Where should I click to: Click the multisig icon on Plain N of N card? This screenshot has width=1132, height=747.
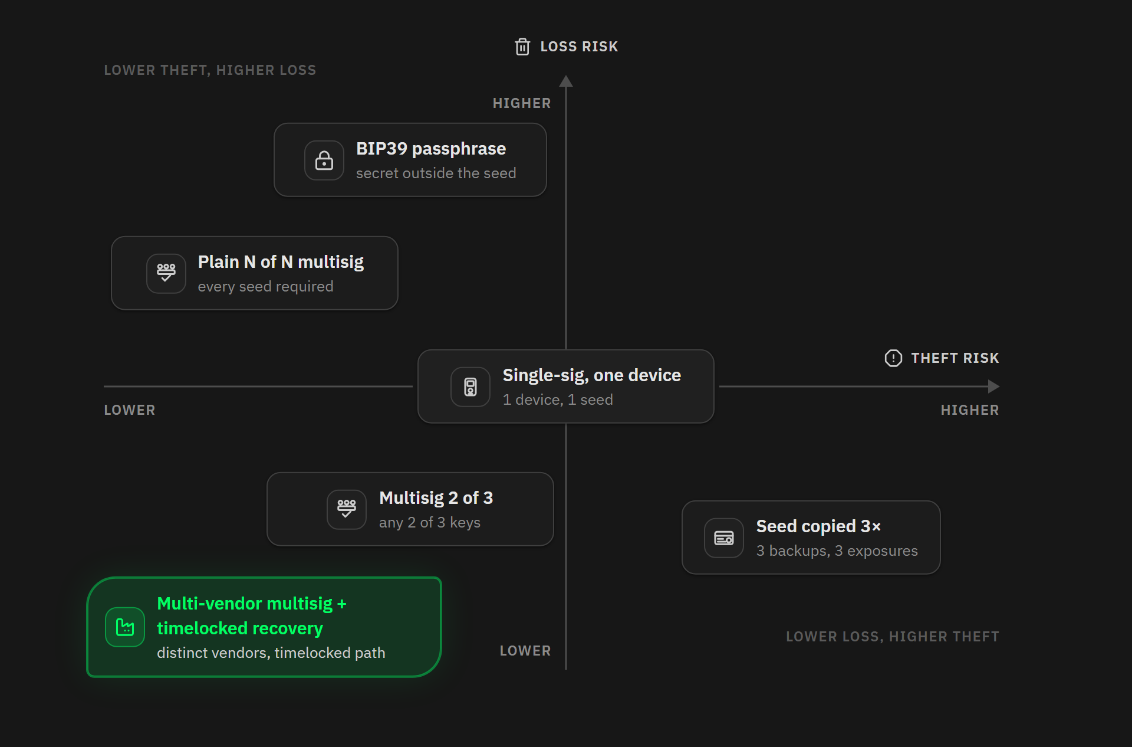point(166,274)
